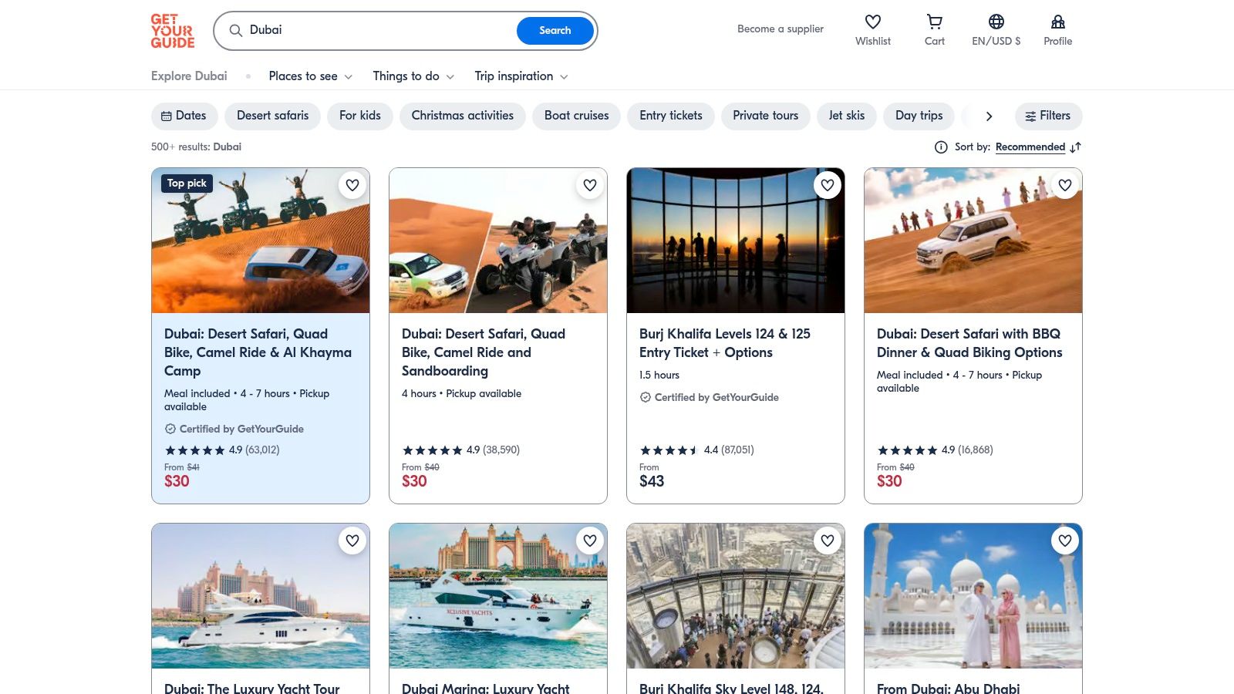Click the info icon beside Sort by

(x=941, y=147)
